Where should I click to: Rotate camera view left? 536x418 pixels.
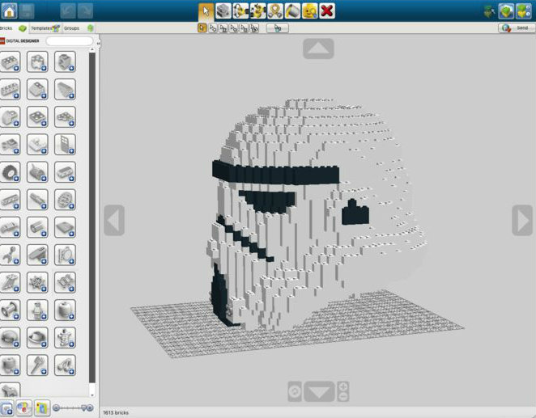click(x=114, y=221)
